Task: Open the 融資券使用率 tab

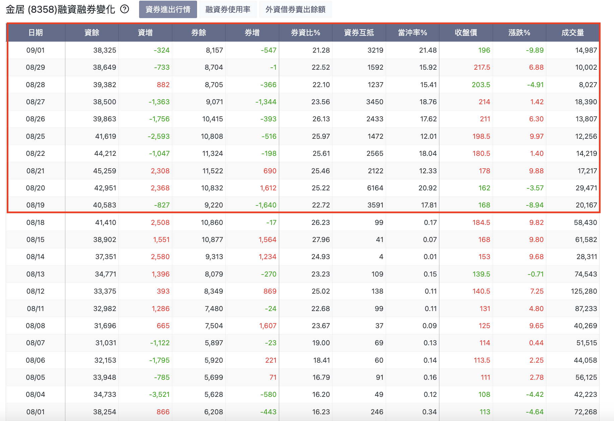Action: click(228, 9)
